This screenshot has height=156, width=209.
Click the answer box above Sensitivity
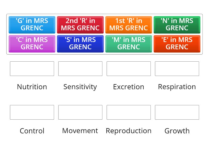tap(80, 69)
